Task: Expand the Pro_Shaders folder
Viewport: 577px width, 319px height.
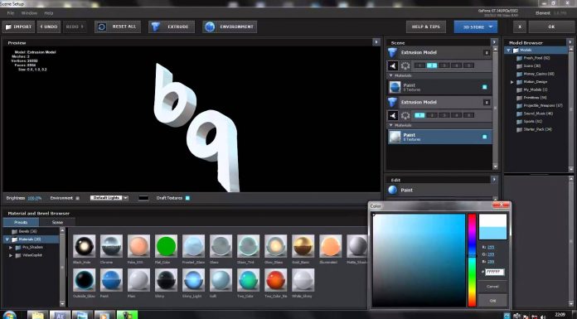Action: tap(11, 248)
